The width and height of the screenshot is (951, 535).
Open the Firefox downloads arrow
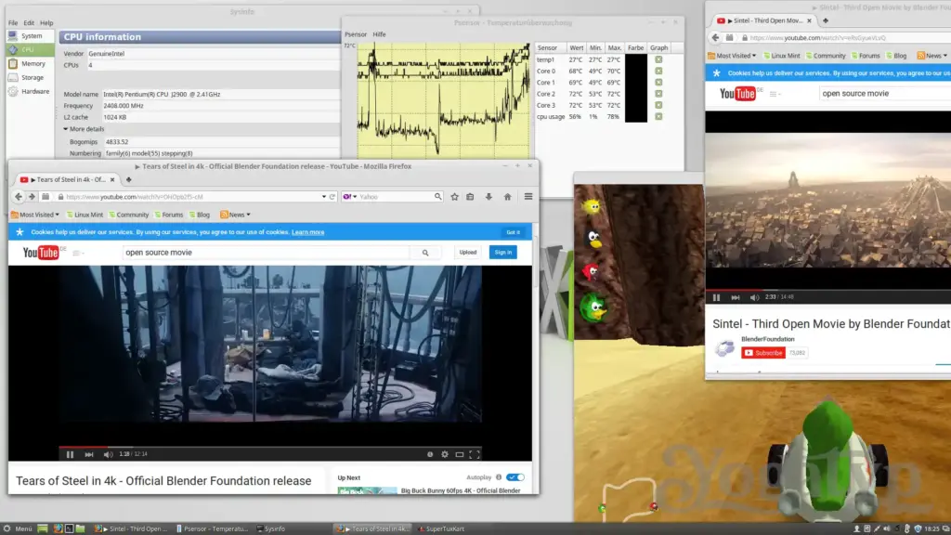tap(489, 197)
